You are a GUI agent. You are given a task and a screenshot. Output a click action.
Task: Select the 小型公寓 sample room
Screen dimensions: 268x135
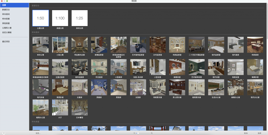(60, 45)
